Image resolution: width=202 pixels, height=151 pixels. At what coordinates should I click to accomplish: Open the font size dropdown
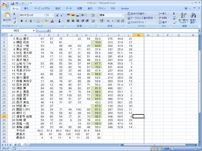(x=53, y=15)
